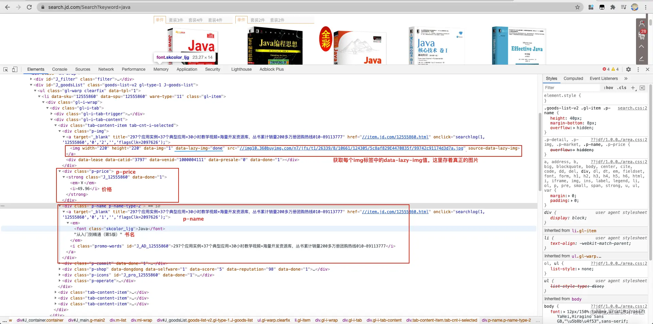Open the Lighthouse tab
The width and height of the screenshot is (653, 324).
point(241,69)
